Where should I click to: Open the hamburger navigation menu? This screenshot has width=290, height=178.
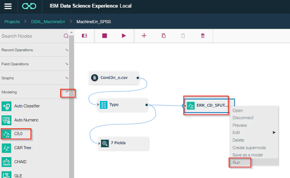[8, 6]
